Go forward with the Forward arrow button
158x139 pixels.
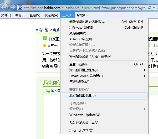click(x=13, y=8)
